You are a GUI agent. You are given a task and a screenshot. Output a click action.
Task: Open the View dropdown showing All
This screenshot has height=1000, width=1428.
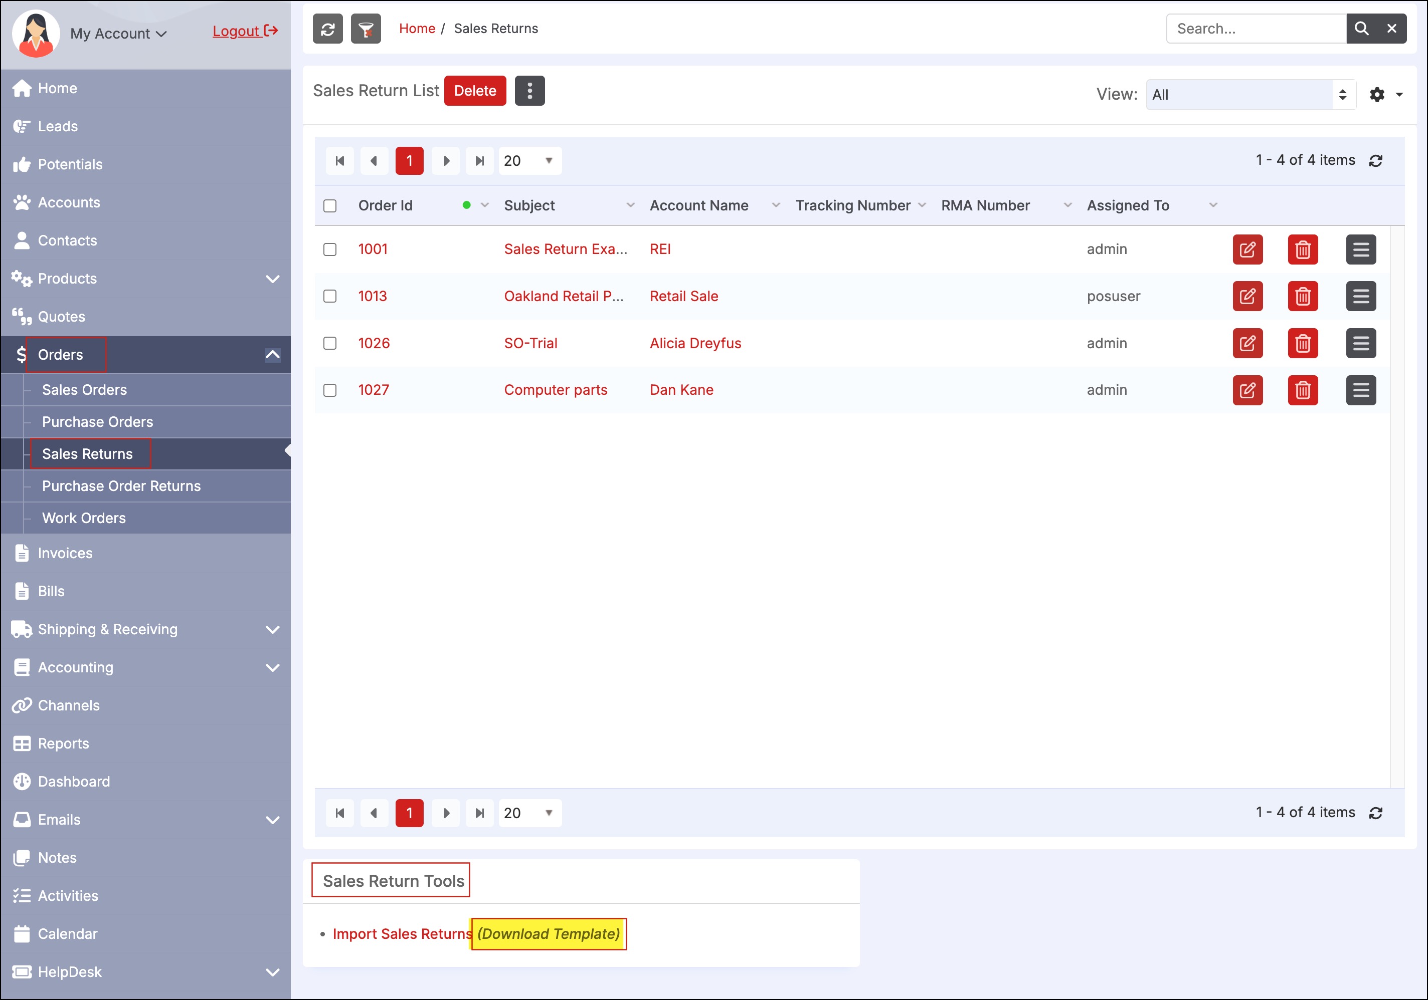pos(1251,95)
